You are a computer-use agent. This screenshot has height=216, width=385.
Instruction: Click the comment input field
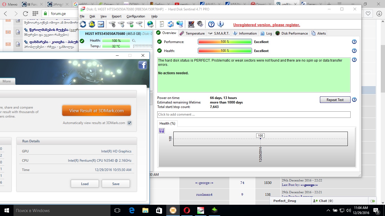click(x=254, y=114)
